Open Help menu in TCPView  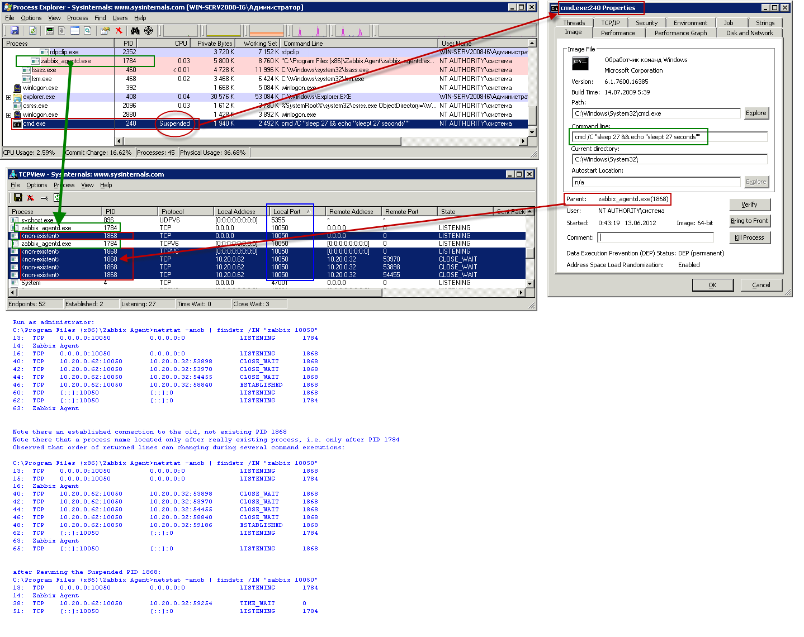click(x=106, y=185)
